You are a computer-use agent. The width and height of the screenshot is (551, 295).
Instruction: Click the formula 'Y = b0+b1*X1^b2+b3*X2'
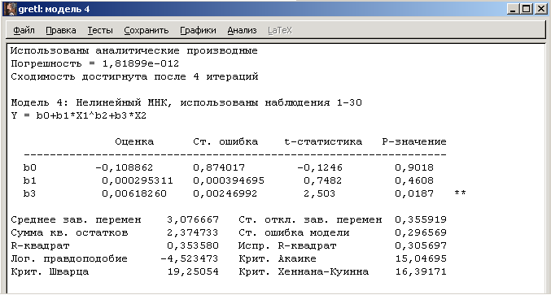point(78,115)
